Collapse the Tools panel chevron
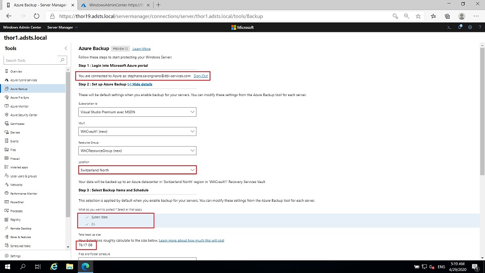Screen dimensions: 485x273 (66, 49)
